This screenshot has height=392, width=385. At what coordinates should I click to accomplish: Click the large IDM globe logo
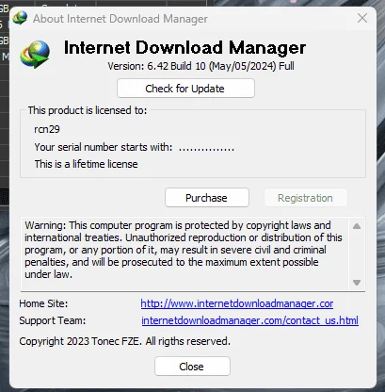click(35, 54)
